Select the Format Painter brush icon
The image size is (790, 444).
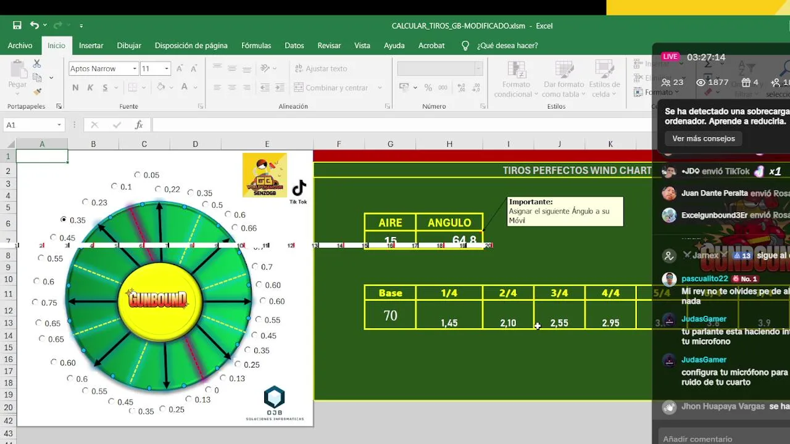[37, 92]
